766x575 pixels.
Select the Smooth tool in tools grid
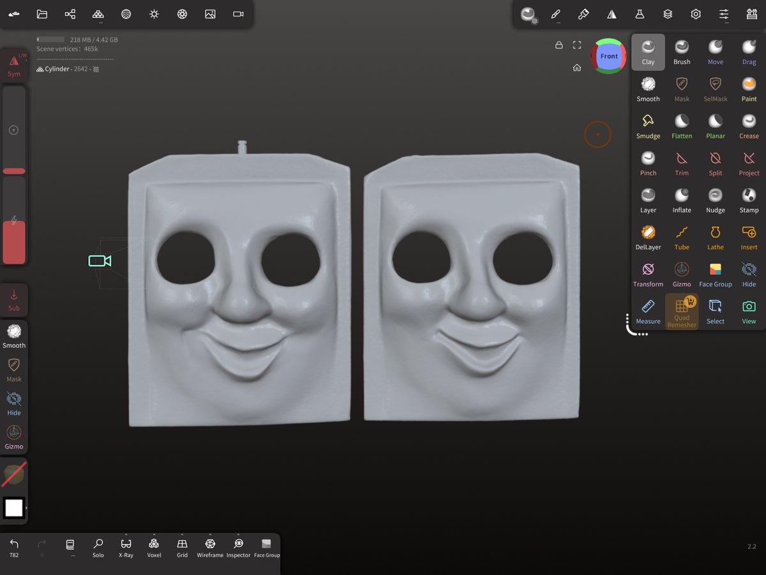[648, 89]
